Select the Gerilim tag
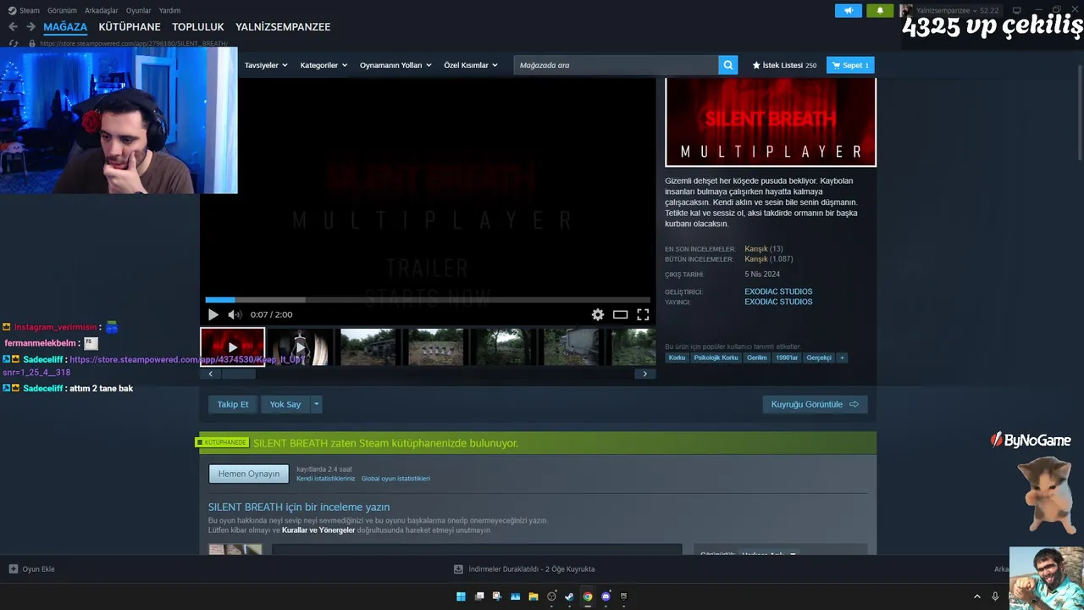1084x610 pixels. (757, 358)
